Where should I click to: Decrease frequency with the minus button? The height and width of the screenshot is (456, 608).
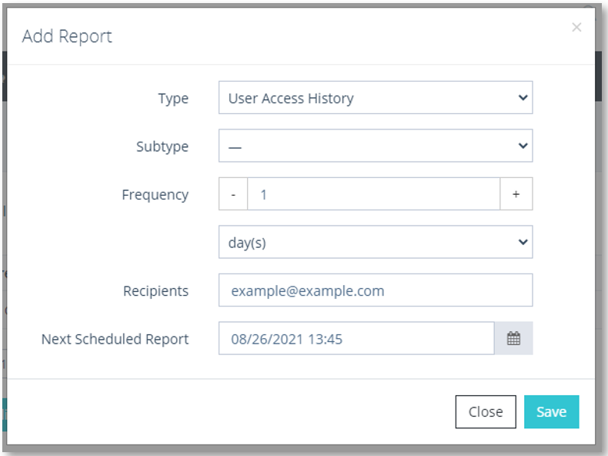point(233,193)
